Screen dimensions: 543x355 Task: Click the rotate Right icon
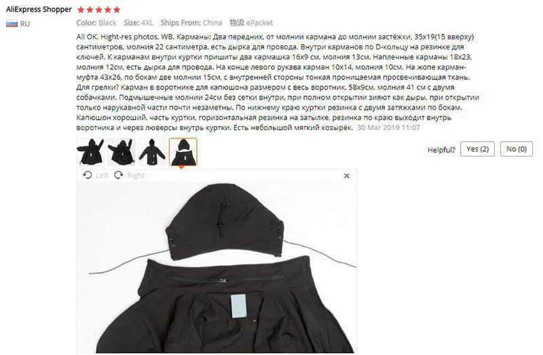click(x=118, y=175)
